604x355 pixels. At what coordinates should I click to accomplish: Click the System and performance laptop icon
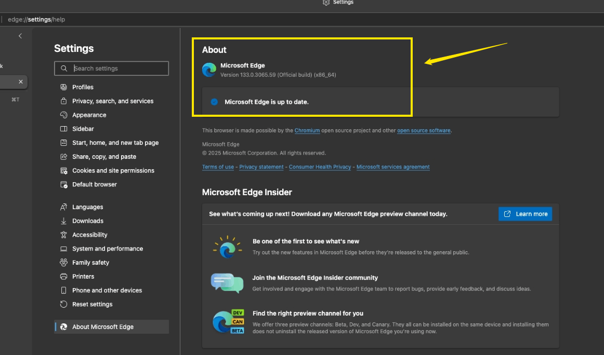[x=63, y=249]
